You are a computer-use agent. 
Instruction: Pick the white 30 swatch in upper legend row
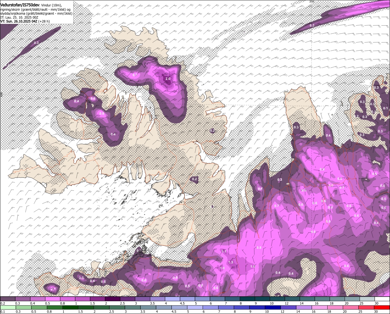pos(382,299)
